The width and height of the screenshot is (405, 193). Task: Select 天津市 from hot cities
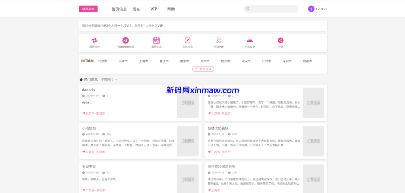pos(123,61)
